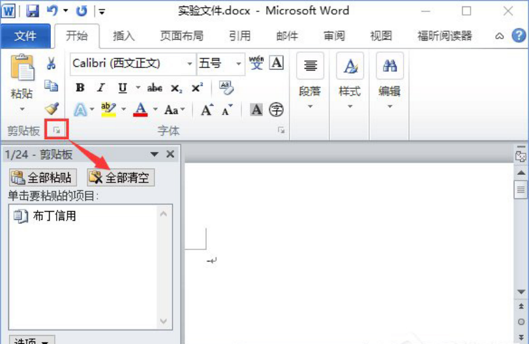Open Word Help question mark icon
The image size is (529, 344).
pyautogui.click(x=518, y=36)
